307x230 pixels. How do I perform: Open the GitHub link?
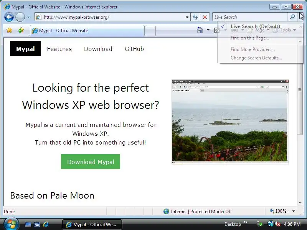(x=134, y=49)
